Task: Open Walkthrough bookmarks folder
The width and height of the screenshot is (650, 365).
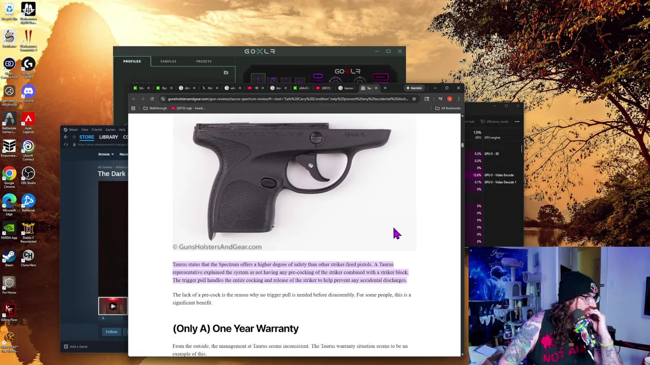Action: pyautogui.click(x=155, y=108)
